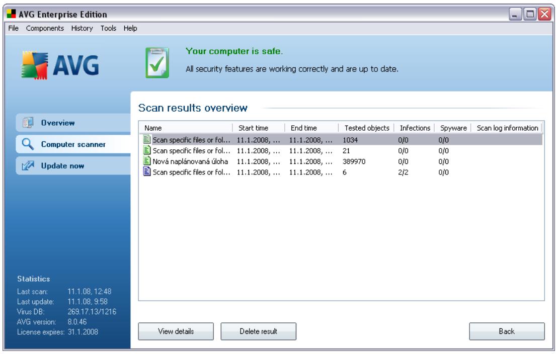Viewport: 557px width, 354px height.
Task: Sort by the Spyware column header
Action: tap(453, 128)
